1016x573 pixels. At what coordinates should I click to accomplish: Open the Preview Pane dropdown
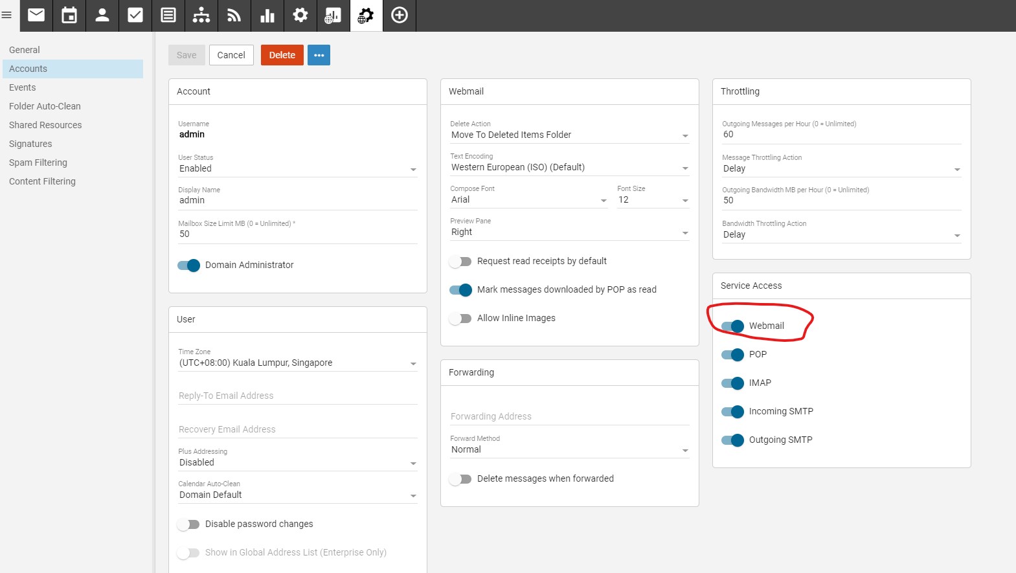pyautogui.click(x=570, y=232)
